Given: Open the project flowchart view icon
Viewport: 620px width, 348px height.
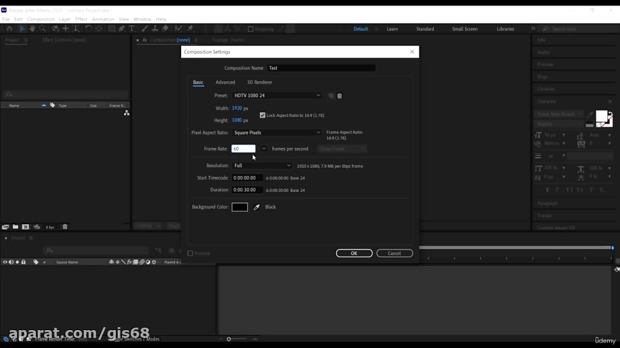Looking at the screenshot, I should [x=127, y=113].
